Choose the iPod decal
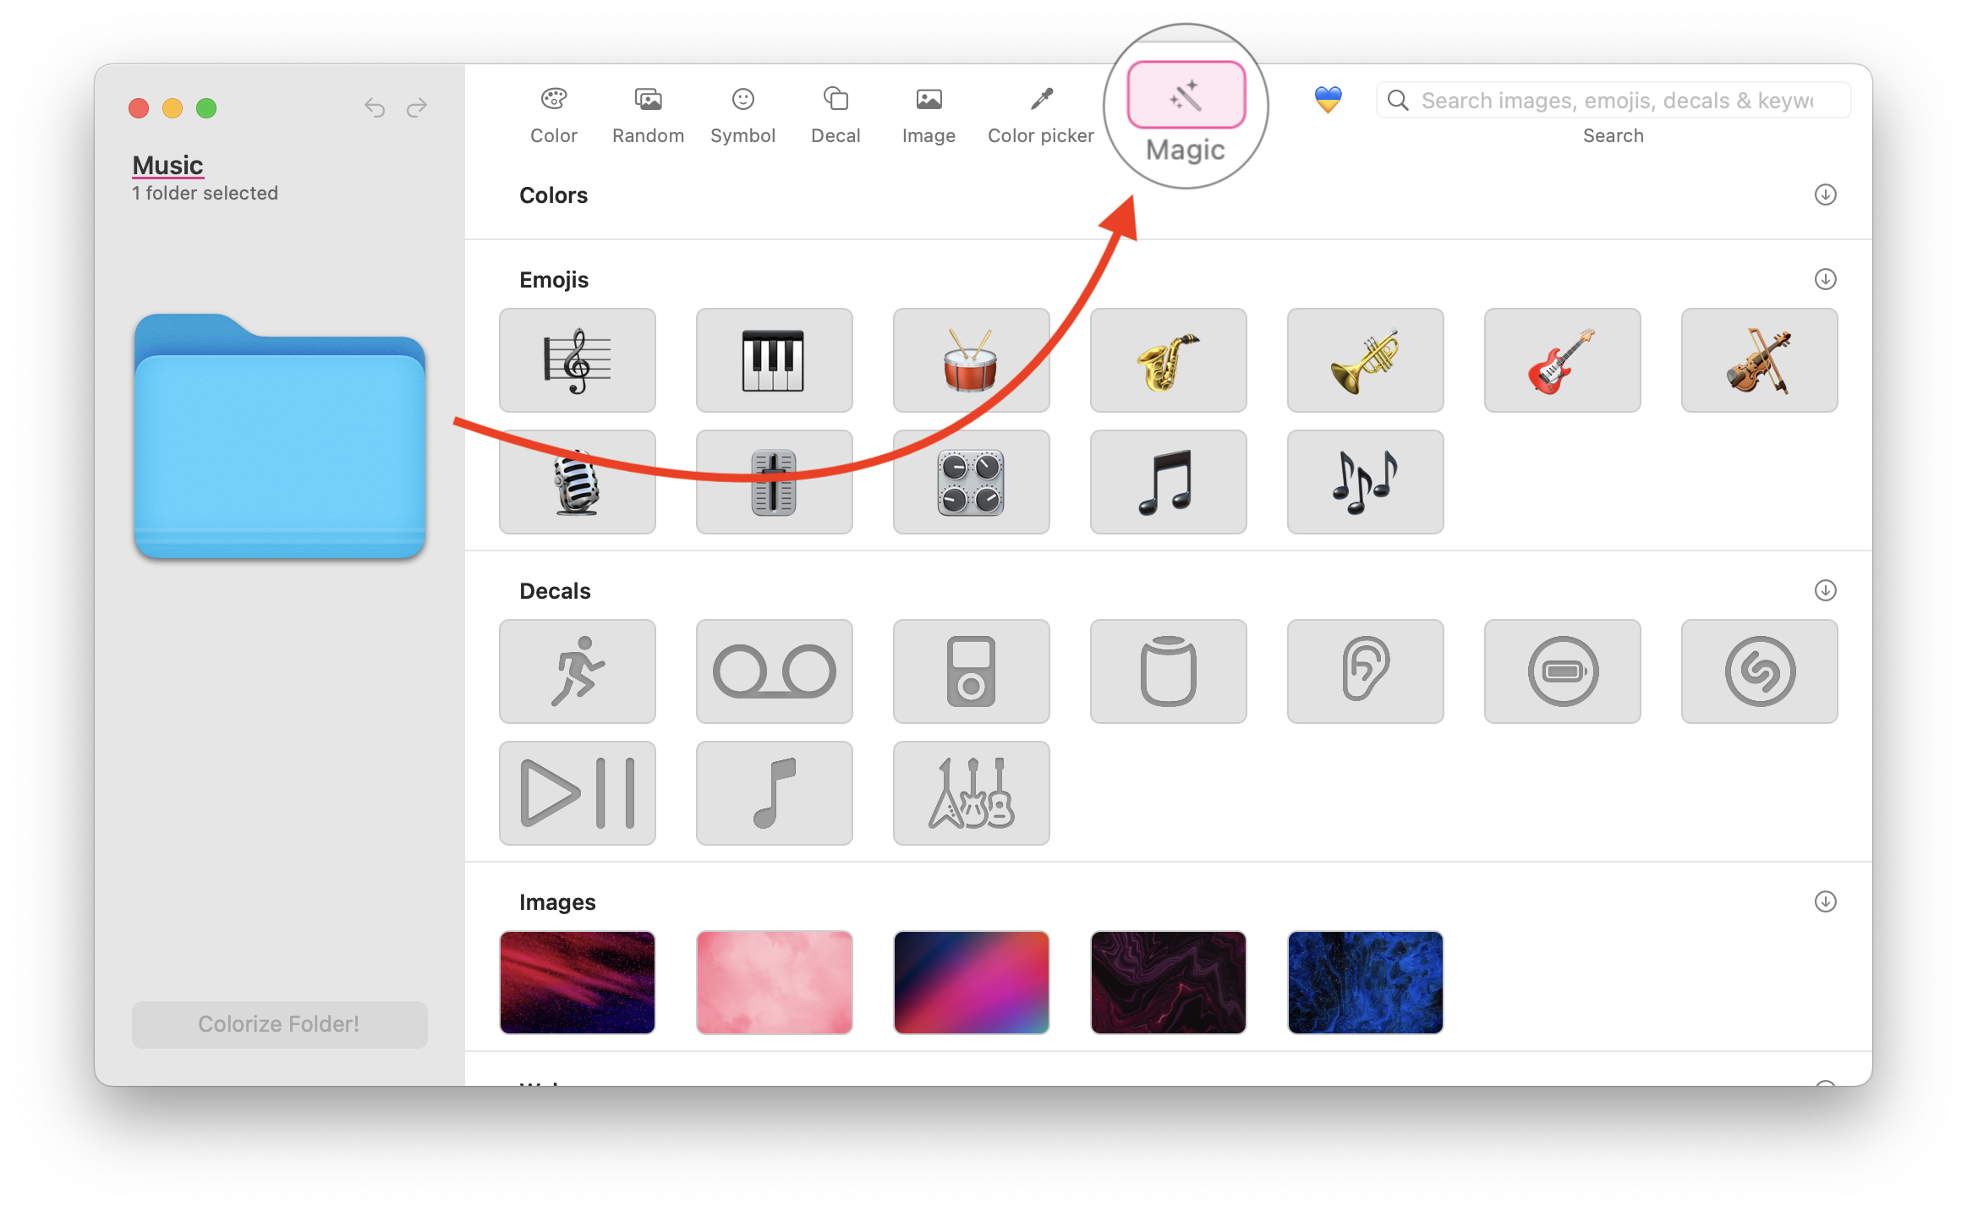Viewport: 1967px width, 1211px height. point(971,671)
